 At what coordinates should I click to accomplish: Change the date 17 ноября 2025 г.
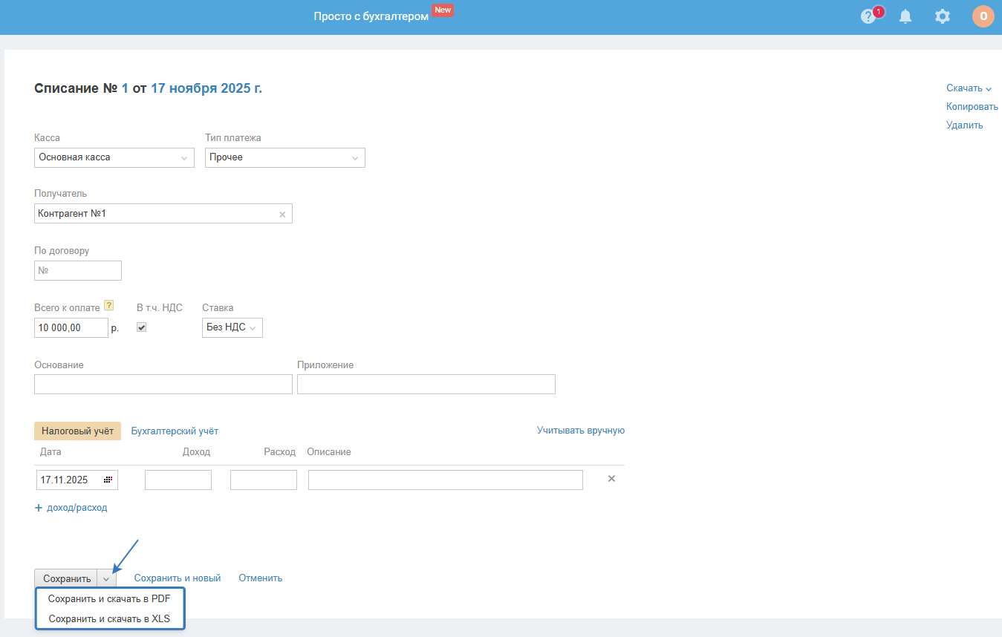click(206, 88)
